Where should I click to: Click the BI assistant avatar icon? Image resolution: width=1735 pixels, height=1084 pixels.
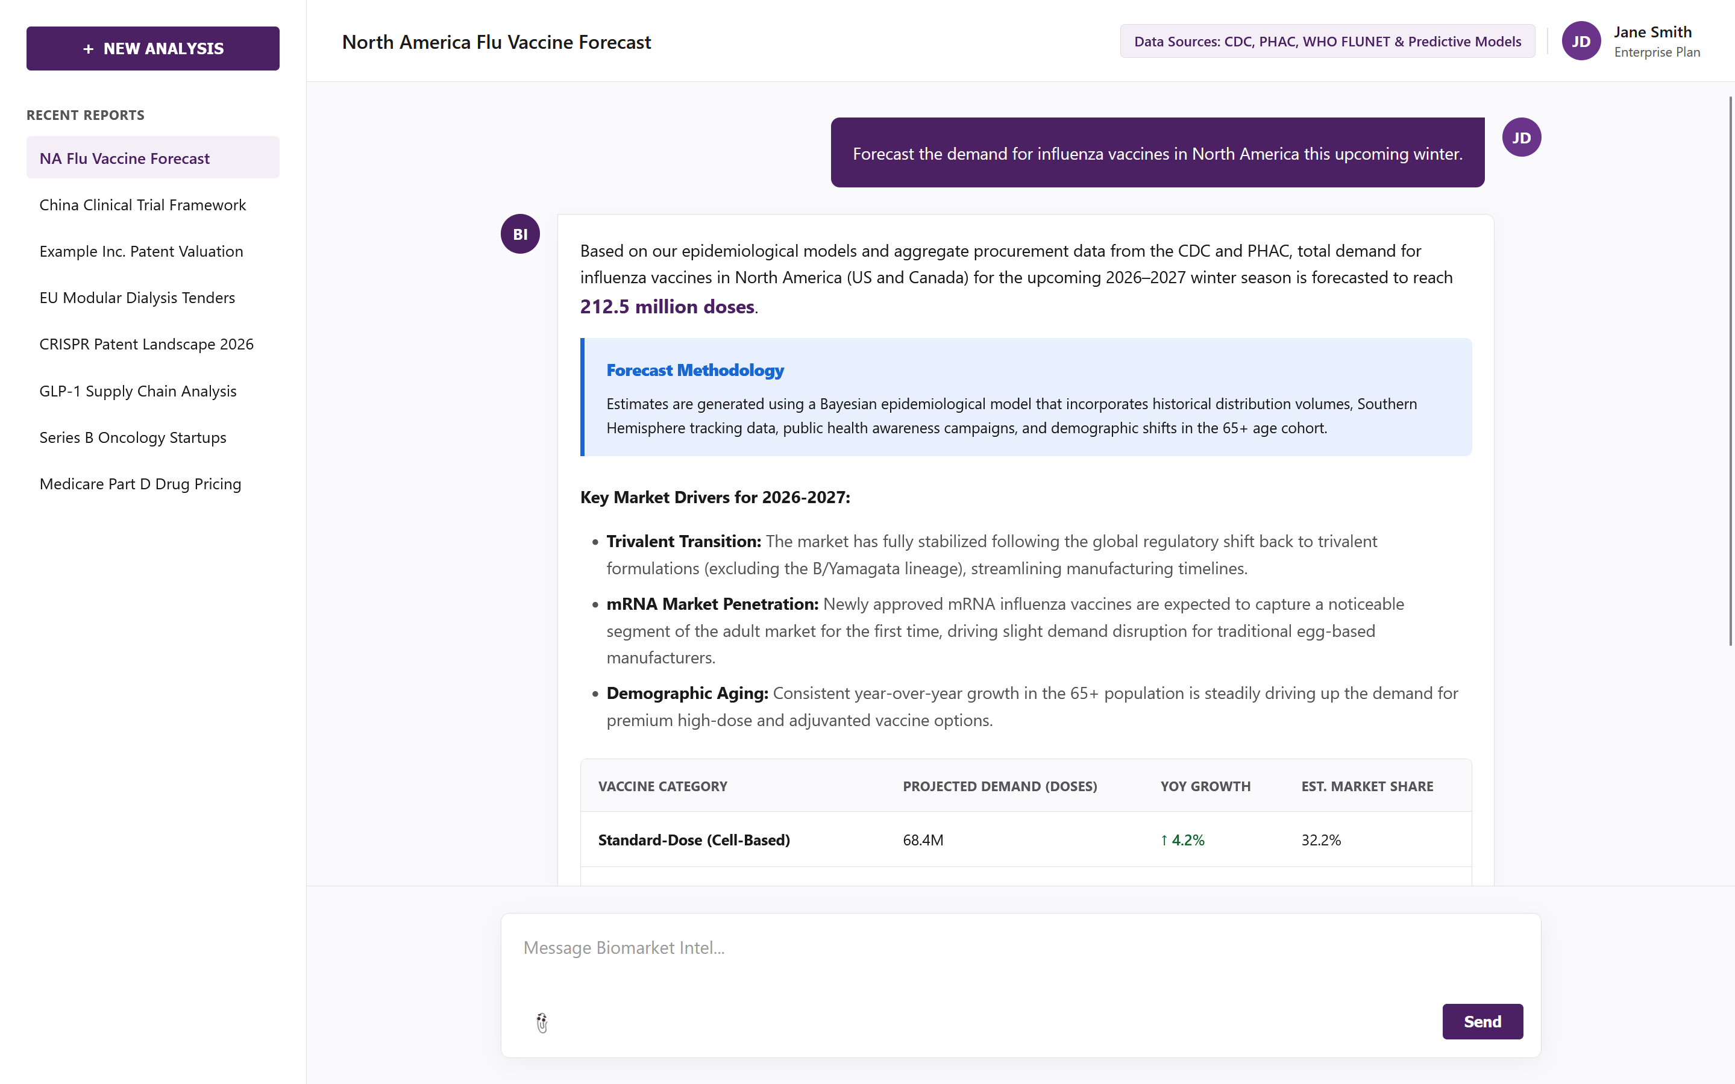click(x=520, y=234)
